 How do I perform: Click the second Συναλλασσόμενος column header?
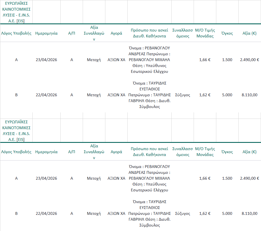point(182,152)
